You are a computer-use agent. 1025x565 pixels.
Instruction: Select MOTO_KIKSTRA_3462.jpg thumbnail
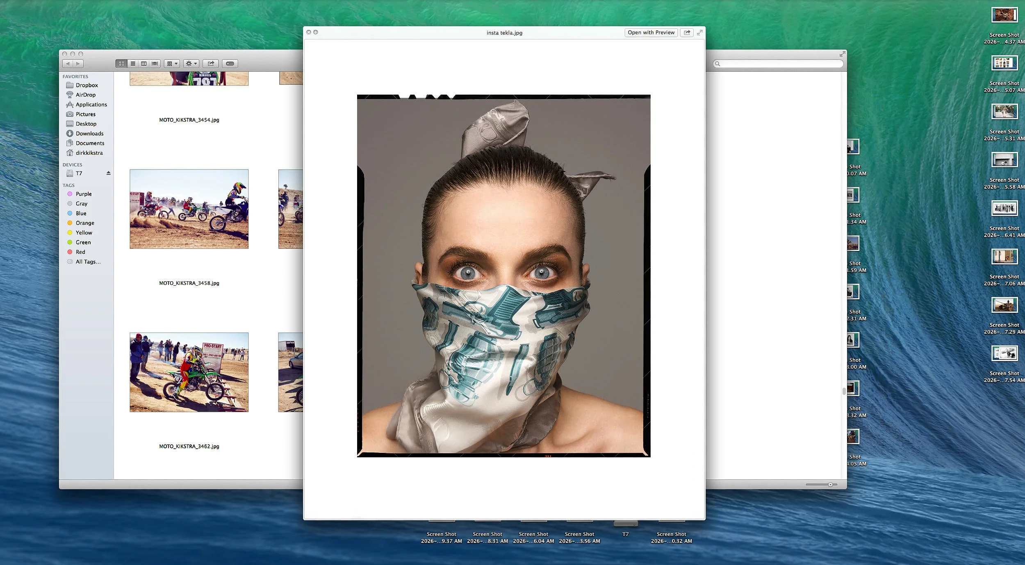(x=189, y=372)
